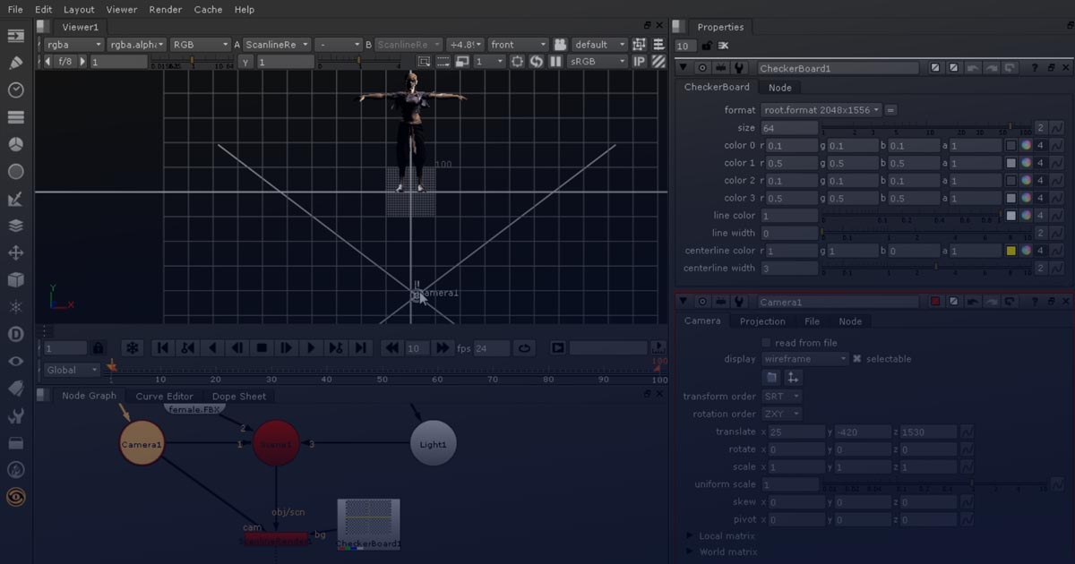Select the Light1 node in the node graph
The width and height of the screenshot is (1075, 564).
tap(434, 442)
